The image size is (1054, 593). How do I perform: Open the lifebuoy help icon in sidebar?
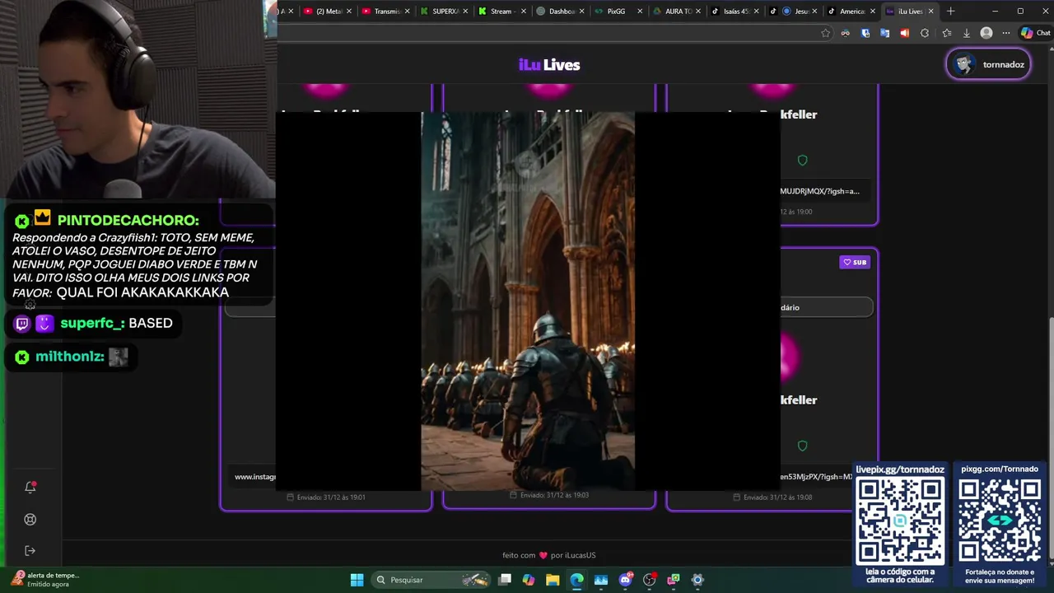click(x=30, y=519)
